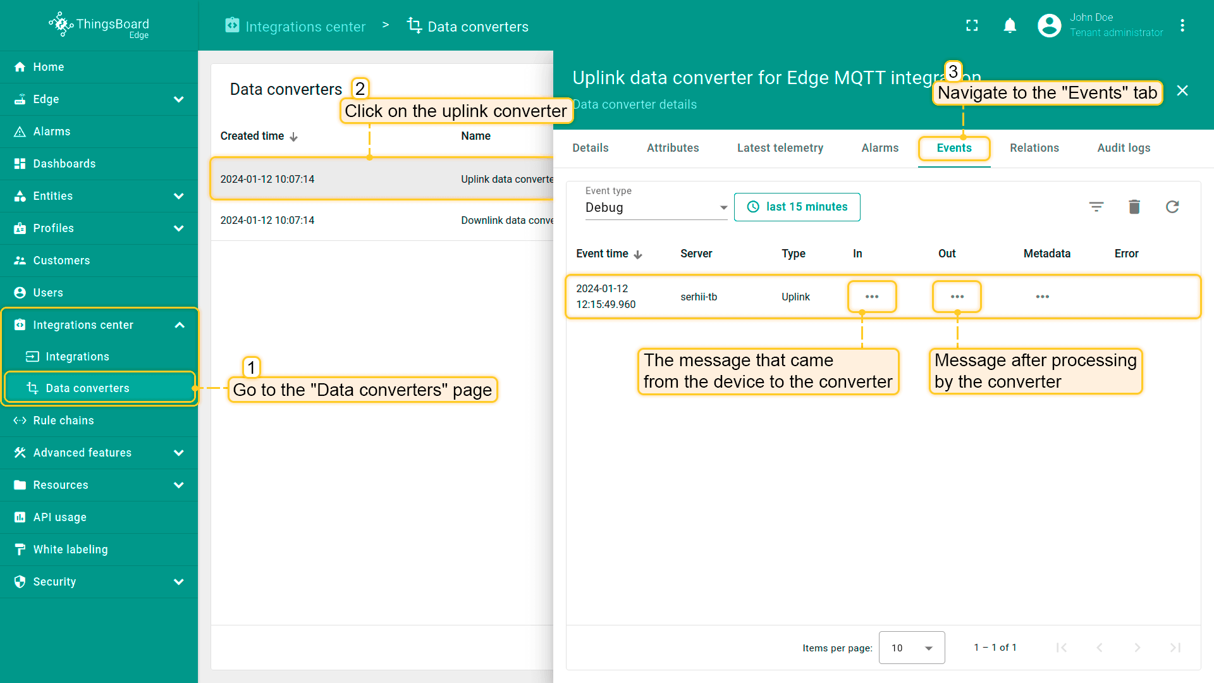Toggle fullscreen mode icon
This screenshot has height=683, width=1214.
tap(972, 25)
